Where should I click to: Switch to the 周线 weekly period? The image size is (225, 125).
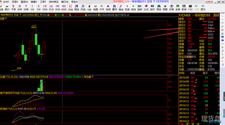pos(76,7)
